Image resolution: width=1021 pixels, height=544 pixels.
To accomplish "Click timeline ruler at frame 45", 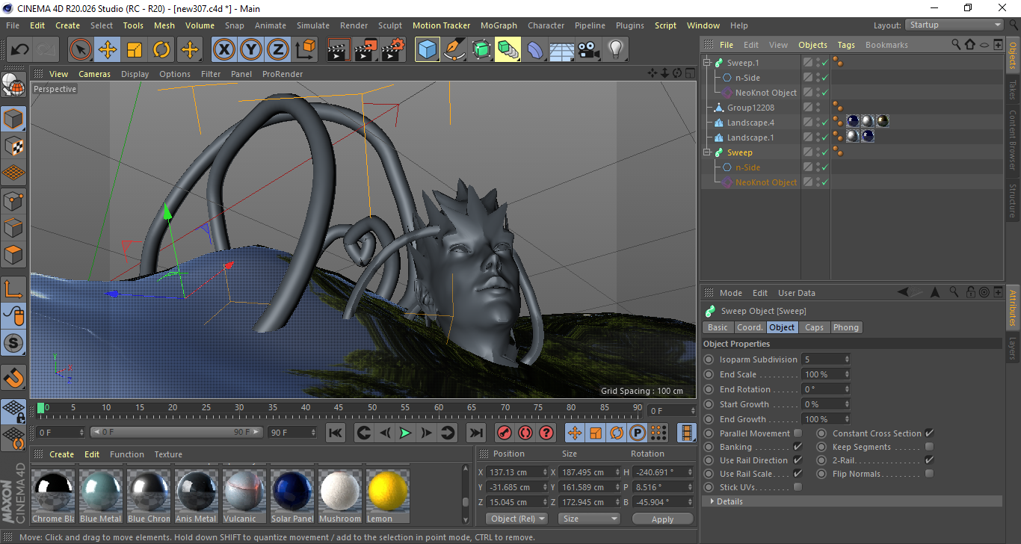I will click(x=339, y=408).
